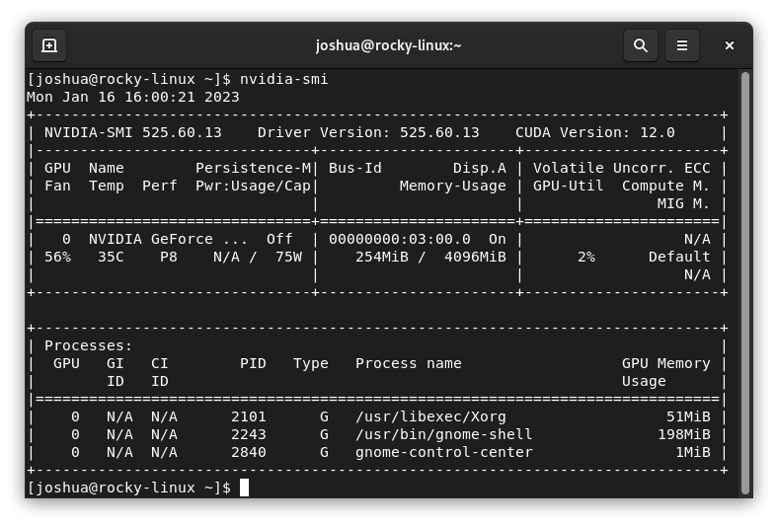Click the performance state P8
This screenshot has height=526, width=778.
pyautogui.click(x=169, y=257)
